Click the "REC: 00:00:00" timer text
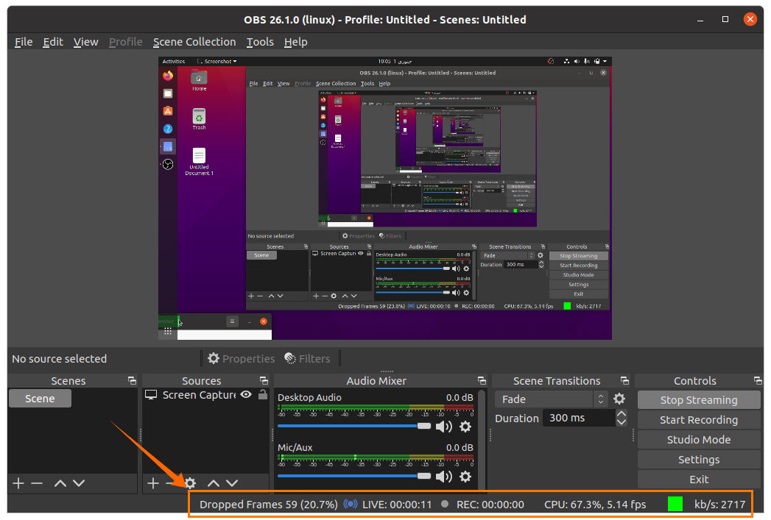 [x=490, y=505]
